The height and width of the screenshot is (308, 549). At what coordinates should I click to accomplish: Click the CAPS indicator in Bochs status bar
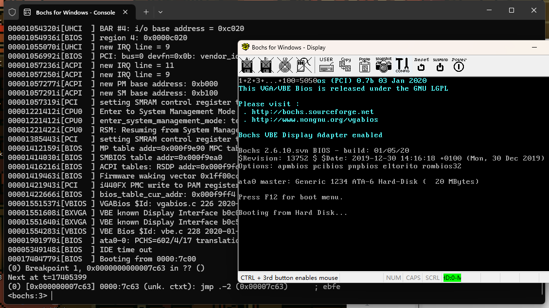(x=413, y=278)
